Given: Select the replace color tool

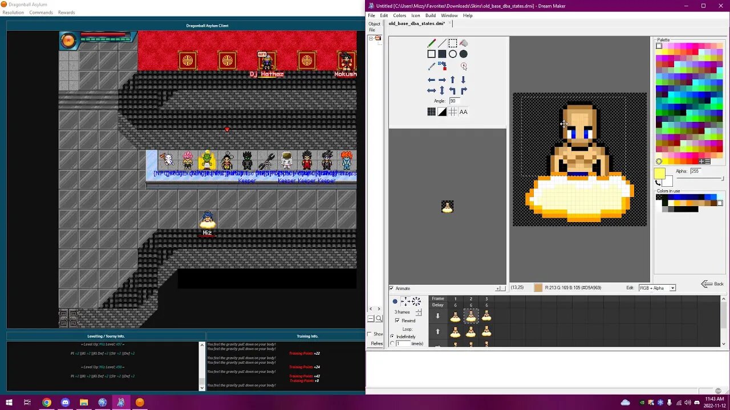Looking at the screenshot, I should (x=442, y=66).
